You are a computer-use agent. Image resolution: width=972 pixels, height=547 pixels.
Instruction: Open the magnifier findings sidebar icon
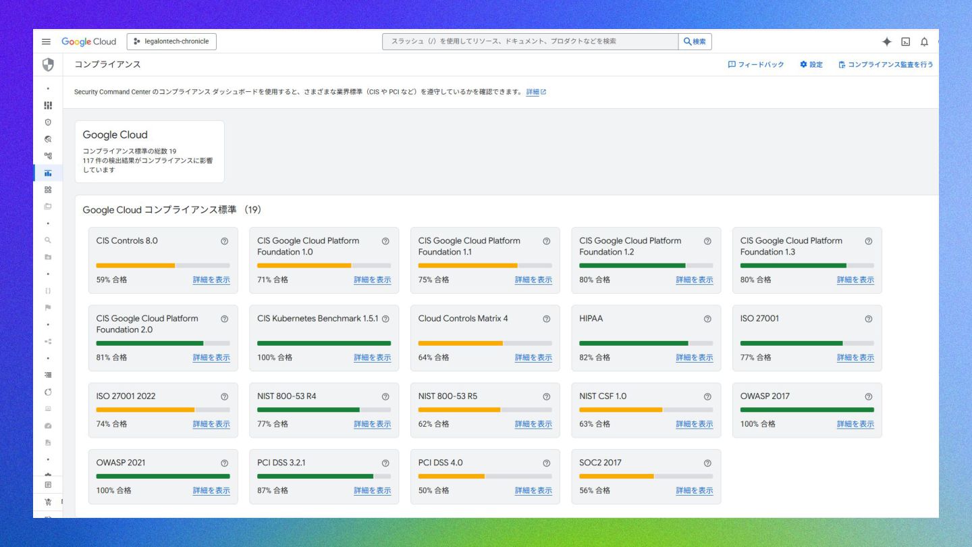(48, 240)
